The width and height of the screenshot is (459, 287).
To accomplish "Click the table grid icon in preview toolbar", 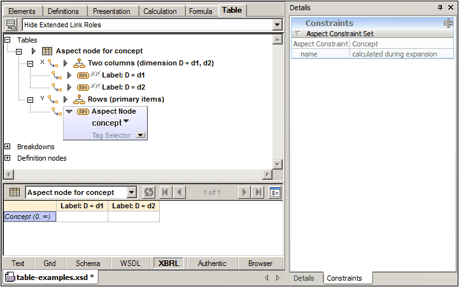I will [14, 192].
